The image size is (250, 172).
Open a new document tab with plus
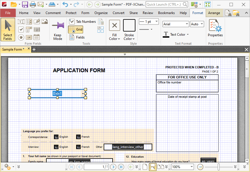[x=34, y=49]
